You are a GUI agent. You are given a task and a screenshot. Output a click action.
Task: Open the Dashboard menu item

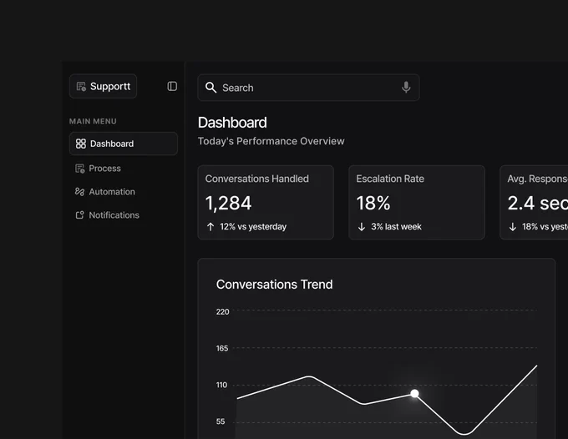pos(124,144)
